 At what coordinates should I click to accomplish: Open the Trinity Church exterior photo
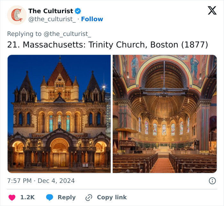pyautogui.click(x=59, y=114)
